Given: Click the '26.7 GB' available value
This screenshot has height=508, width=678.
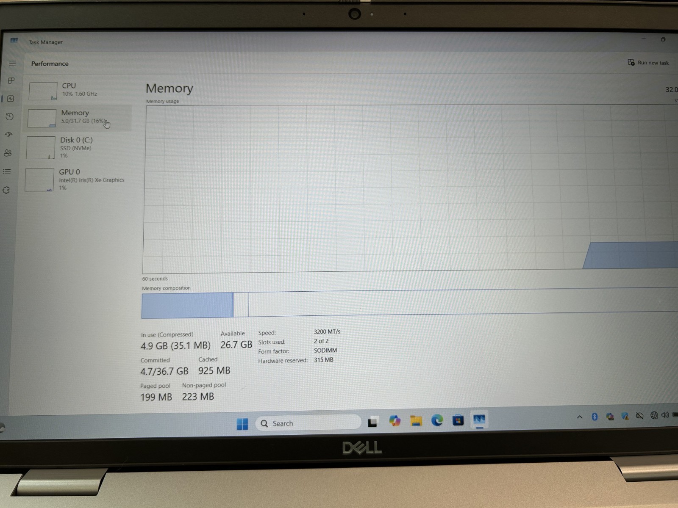Looking at the screenshot, I should pos(236,345).
